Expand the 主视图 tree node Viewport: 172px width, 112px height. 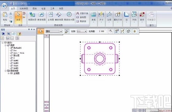tap(9, 73)
